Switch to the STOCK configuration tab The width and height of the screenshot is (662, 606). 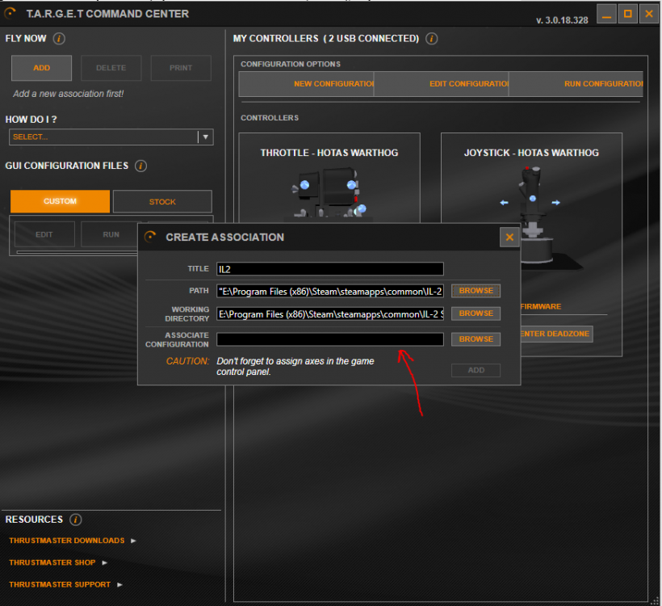[x=162, y=202]
